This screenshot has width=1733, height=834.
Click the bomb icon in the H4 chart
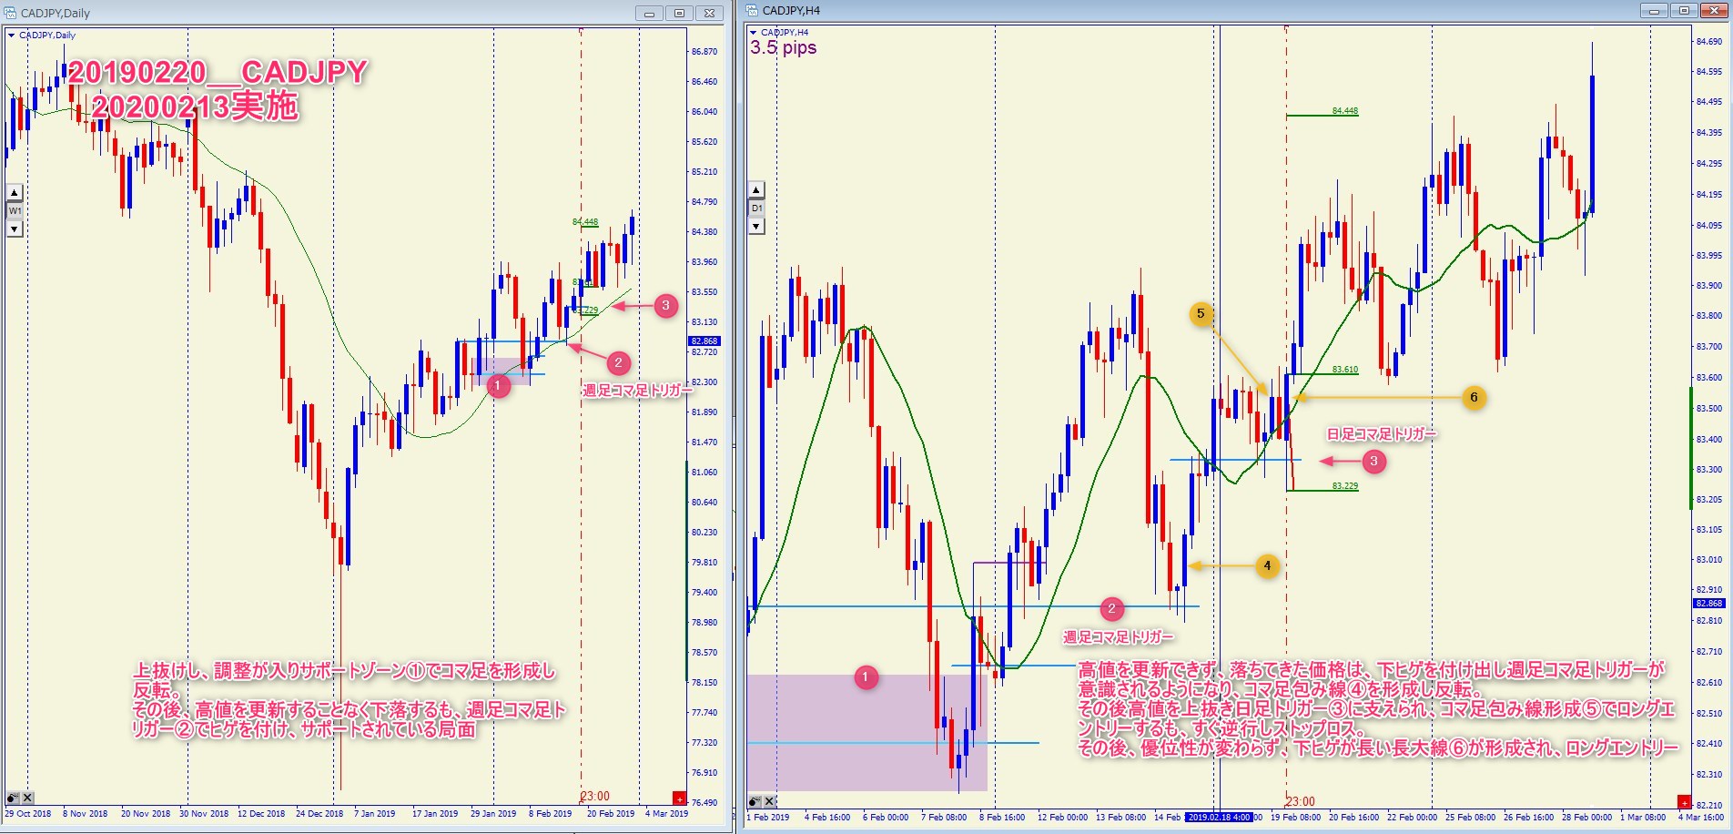(755, 801)
